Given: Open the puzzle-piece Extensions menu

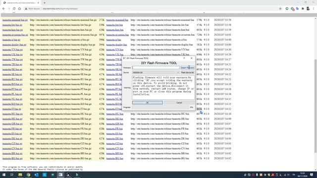Looking at the screenshot, I should point(303,9).
